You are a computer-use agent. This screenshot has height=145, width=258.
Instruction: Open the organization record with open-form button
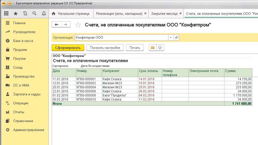tap(176, 38)
